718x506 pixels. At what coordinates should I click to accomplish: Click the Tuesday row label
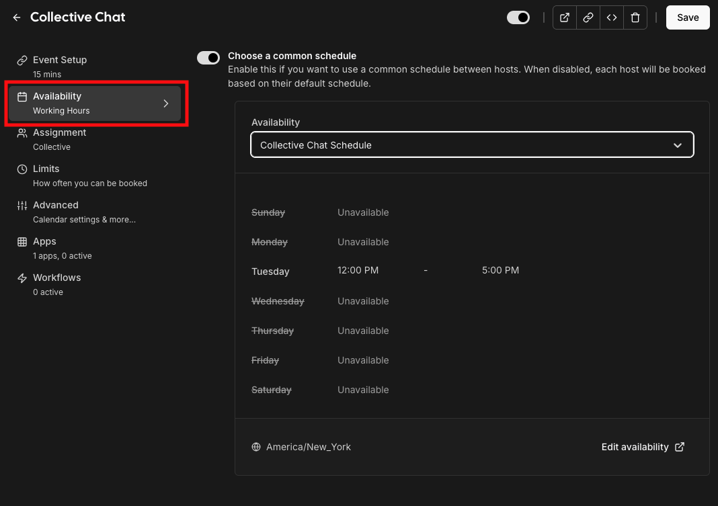[x=270, y=271]
